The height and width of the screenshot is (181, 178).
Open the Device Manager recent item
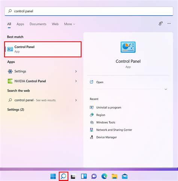pos(106,137)
